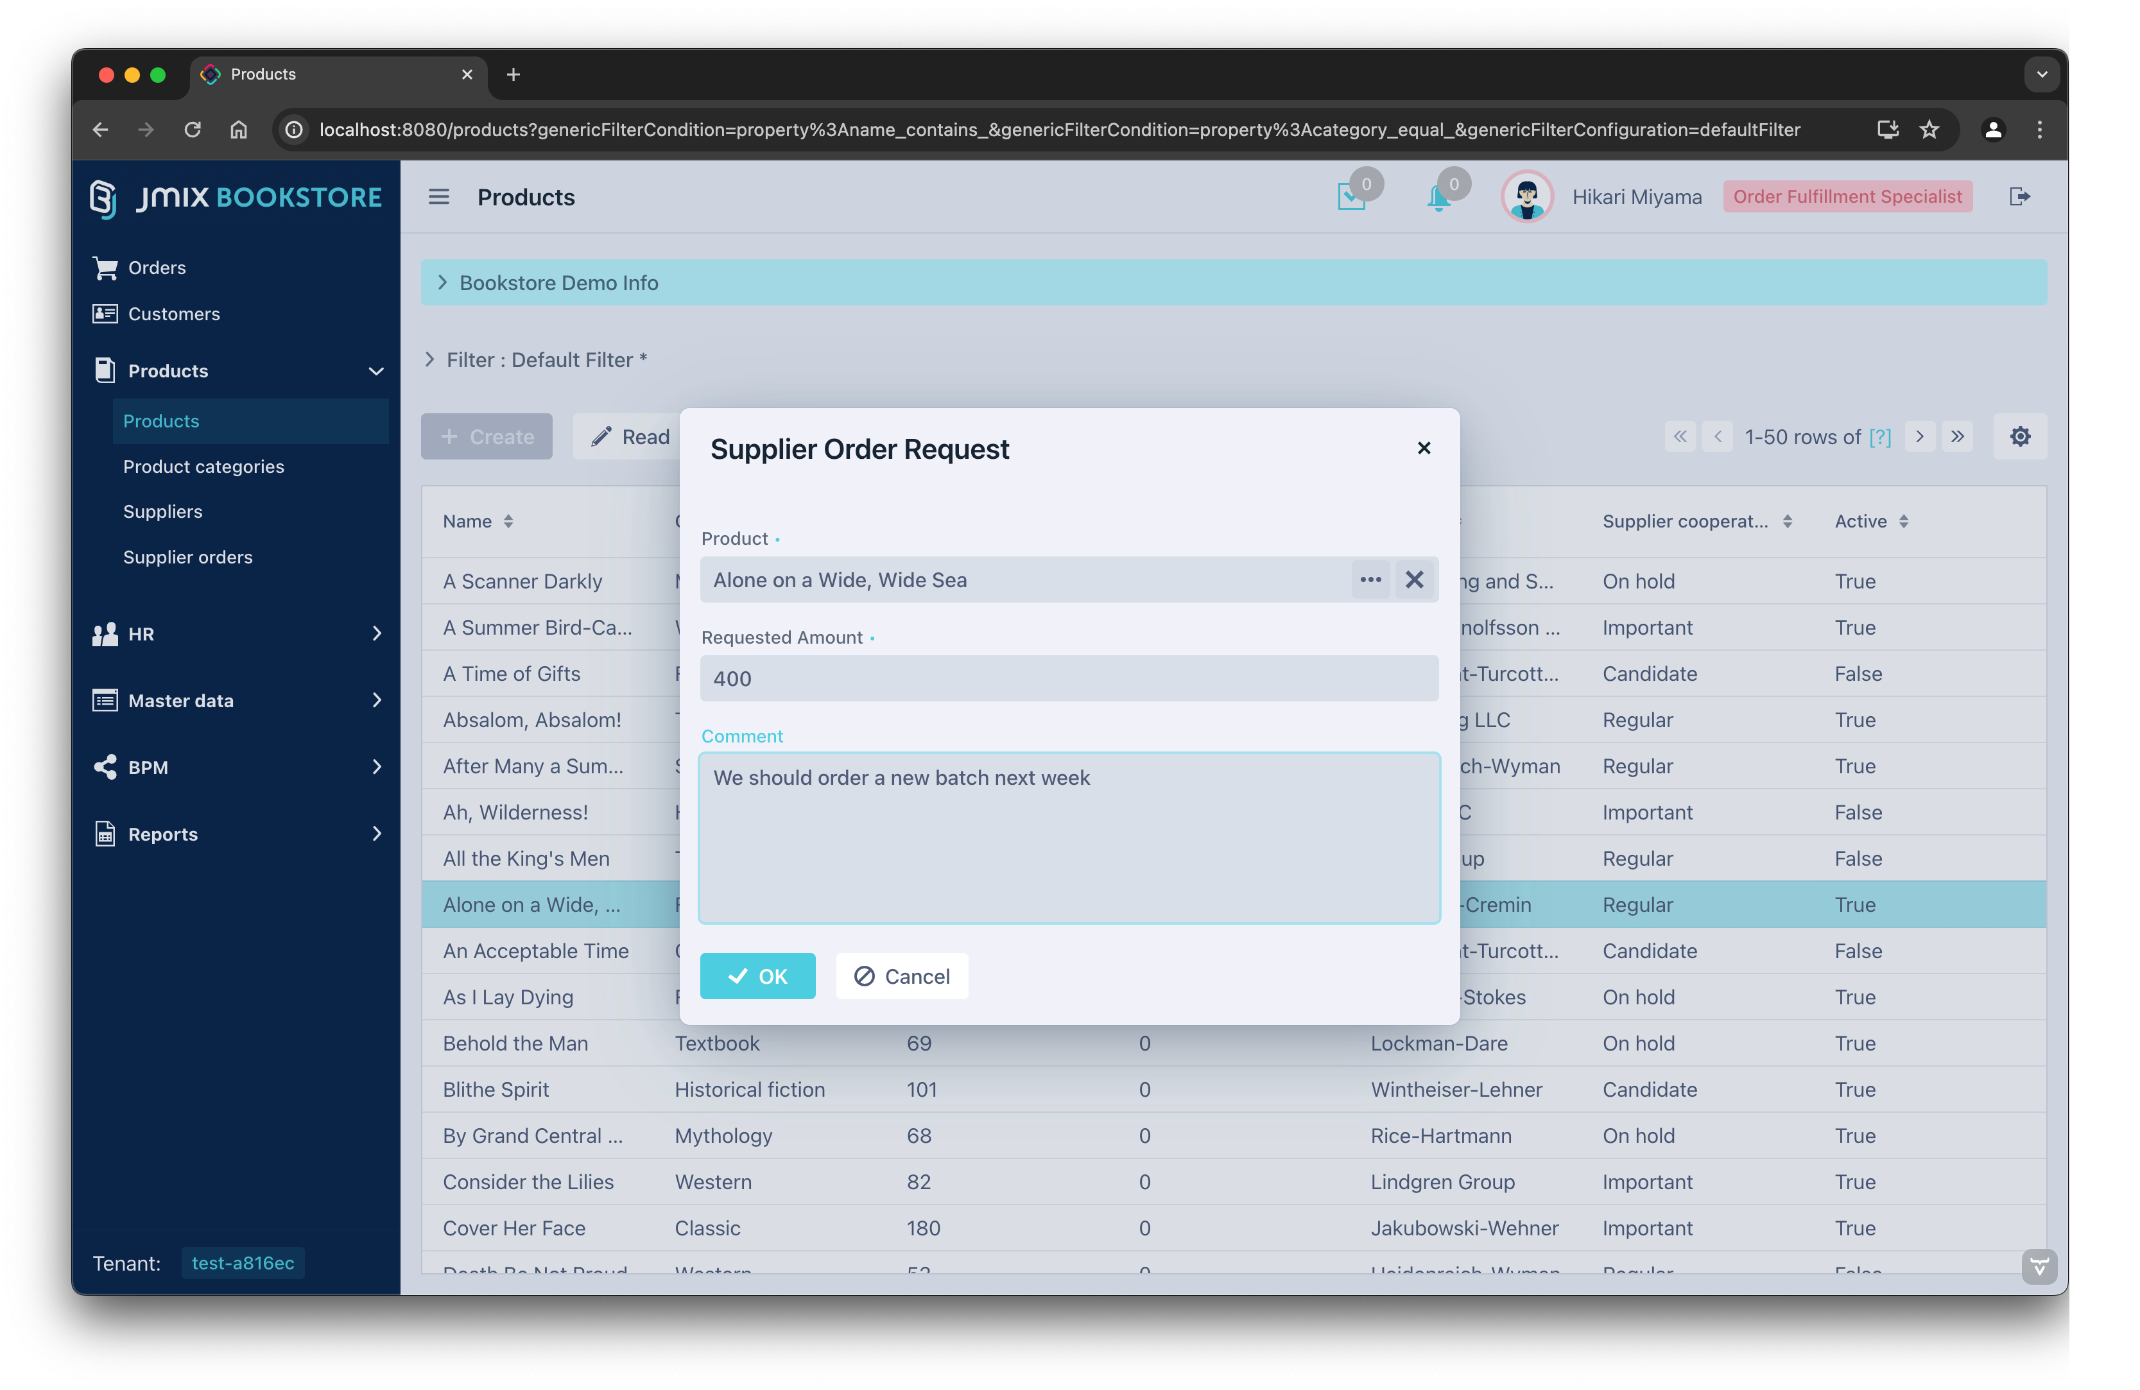
Task: Open table settings gear icon
Action: [2019, 437]
